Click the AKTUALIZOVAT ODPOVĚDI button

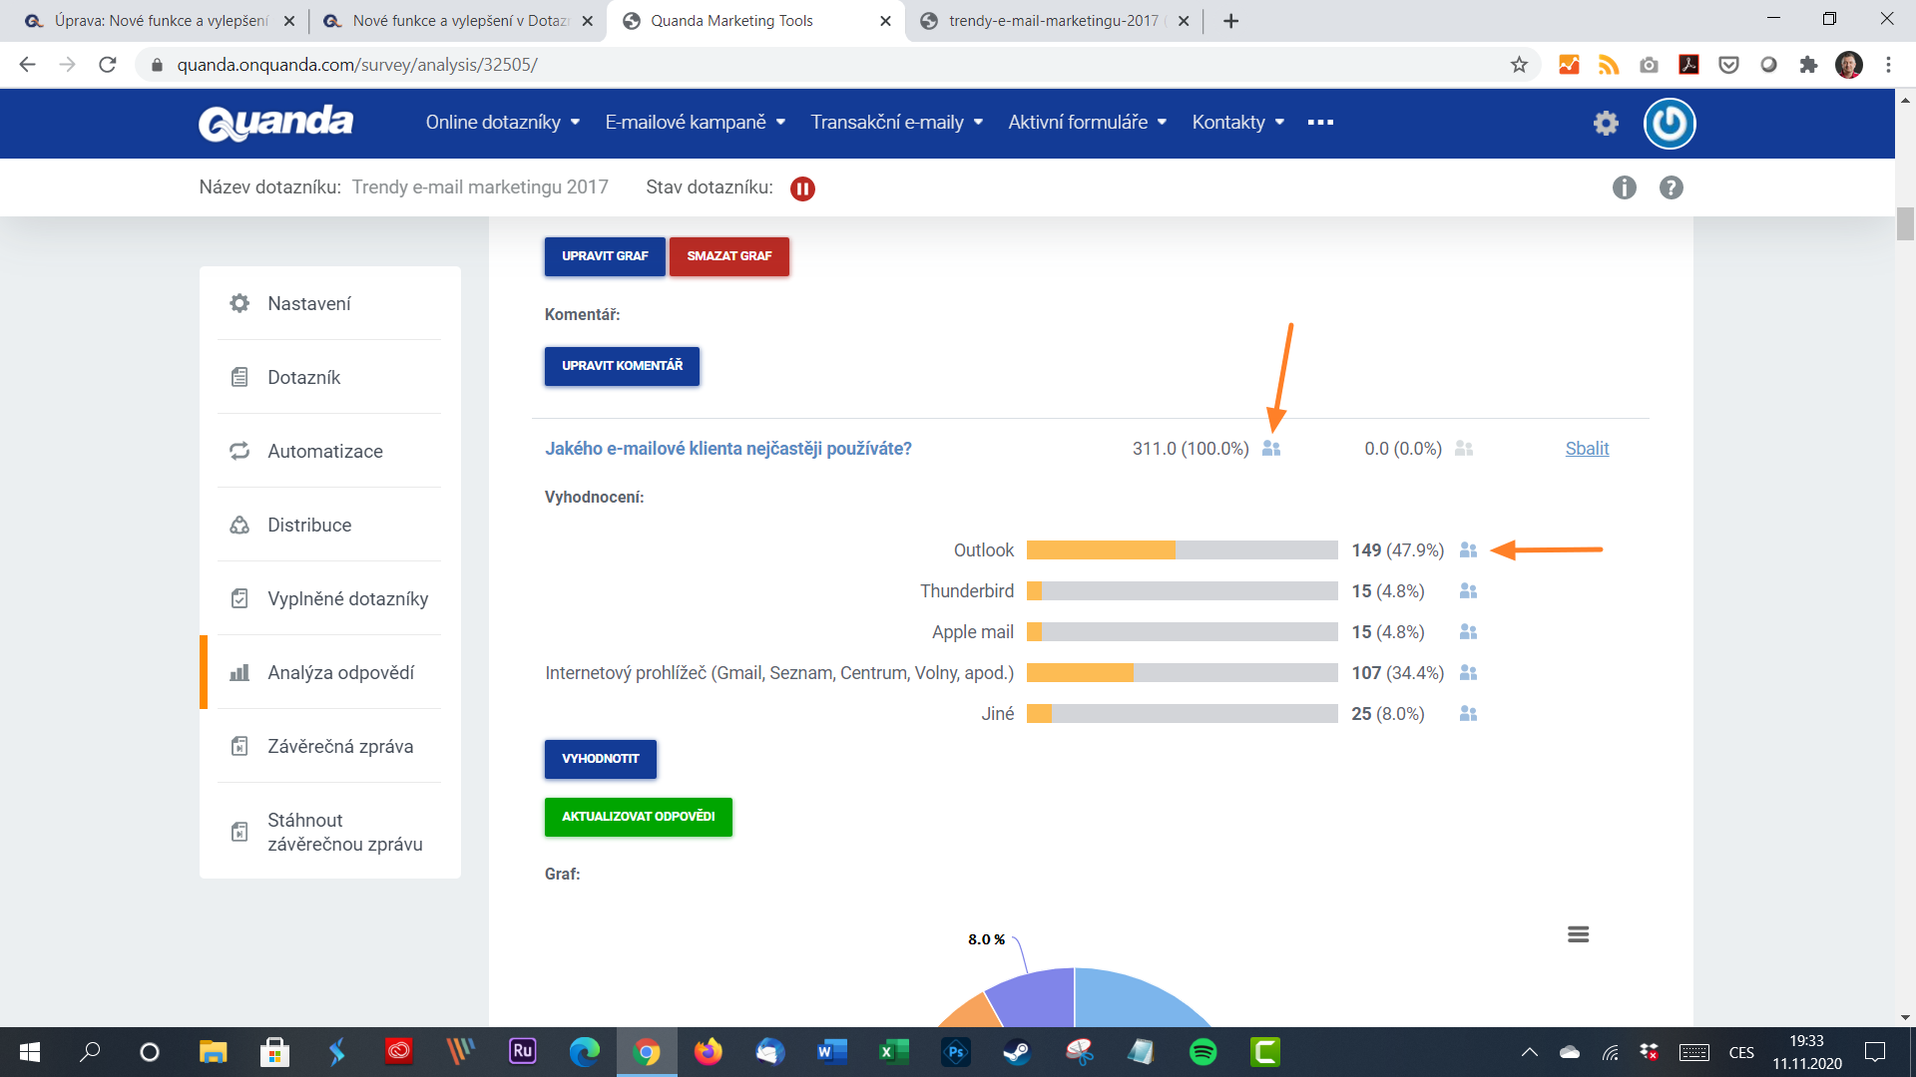pyautogui.click(x=636, y=816)
